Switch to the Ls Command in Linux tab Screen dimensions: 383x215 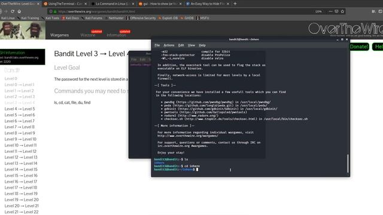pos(113,4)
